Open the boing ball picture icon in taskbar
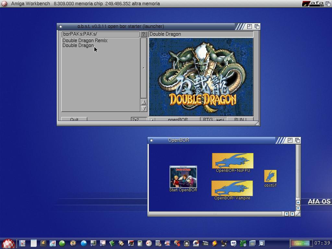 coord(53,243)
